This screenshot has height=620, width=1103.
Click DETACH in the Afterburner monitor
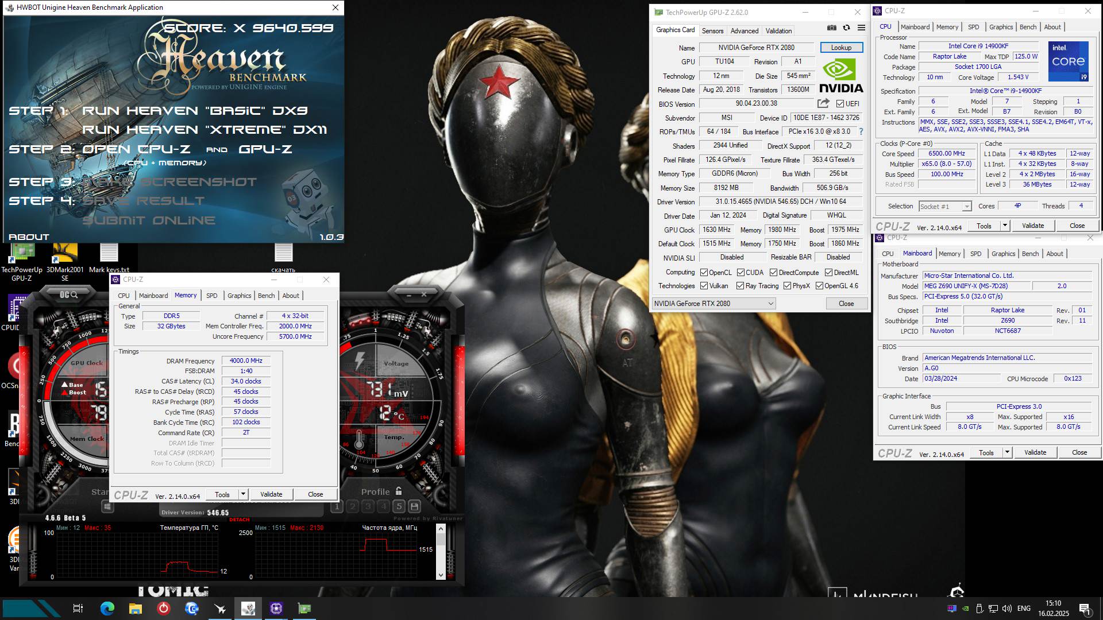coord(240,520)
